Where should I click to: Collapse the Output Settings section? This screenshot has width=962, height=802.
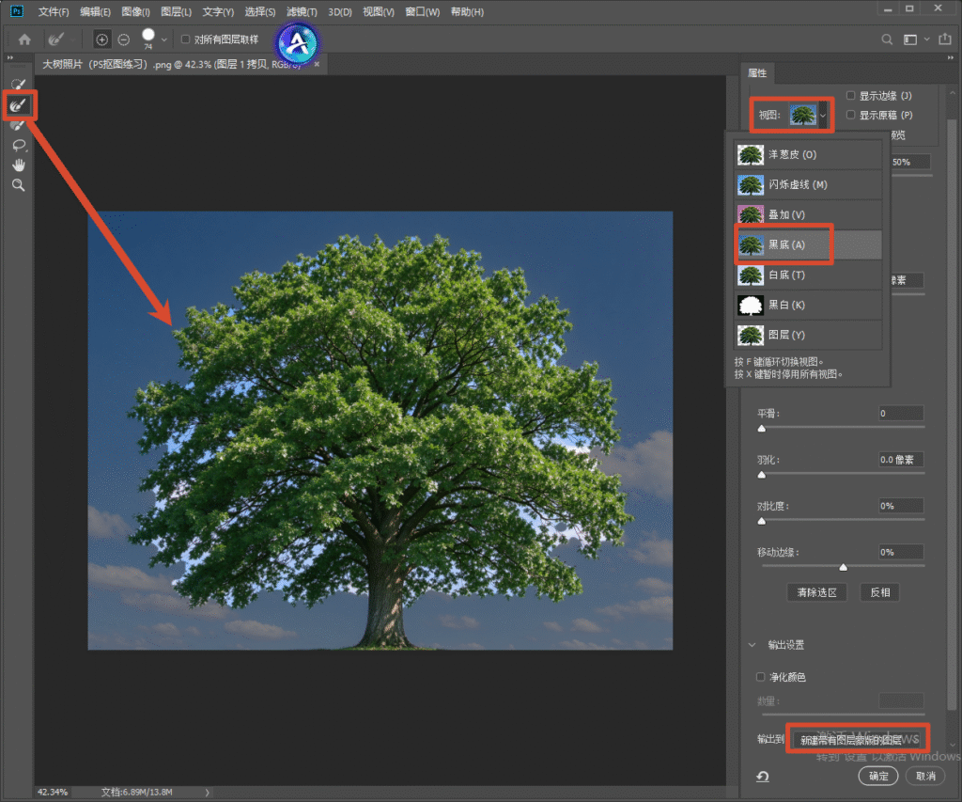click(752, 645)
